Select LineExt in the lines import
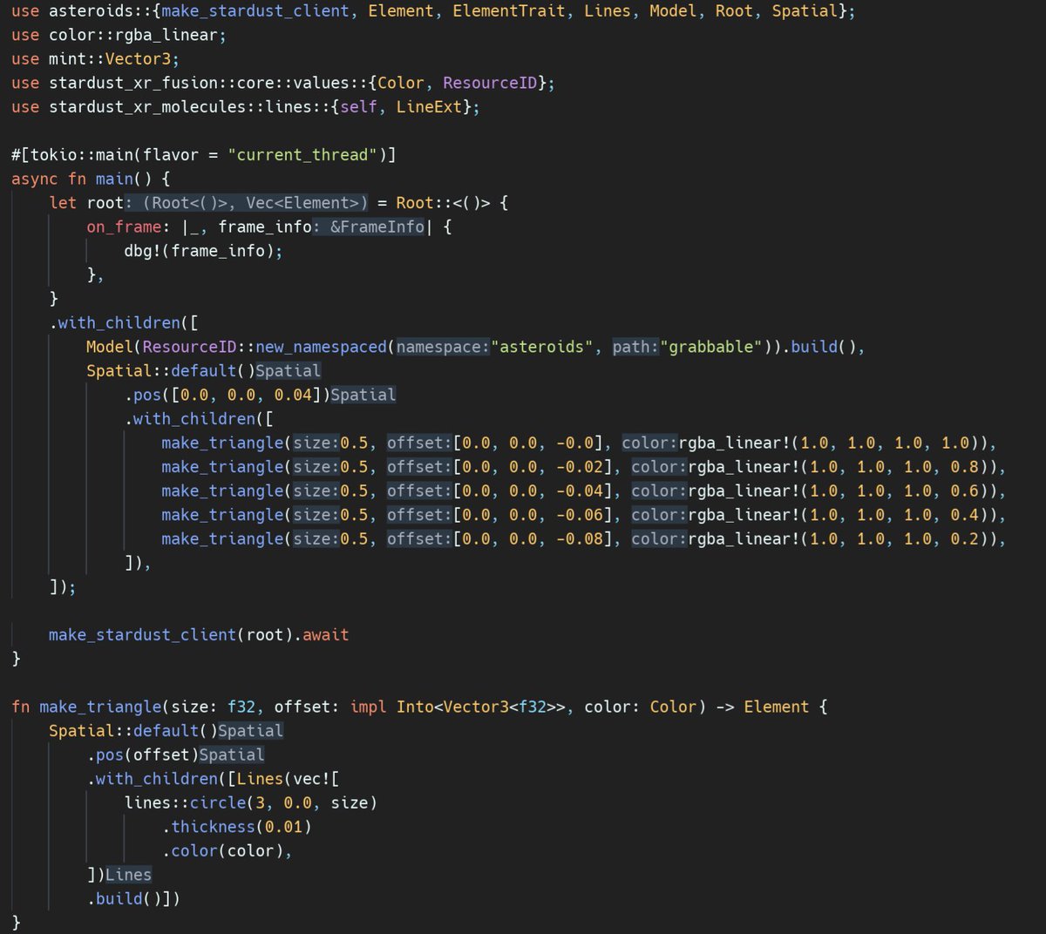The image size is (1046, 934). click(429, 107)
